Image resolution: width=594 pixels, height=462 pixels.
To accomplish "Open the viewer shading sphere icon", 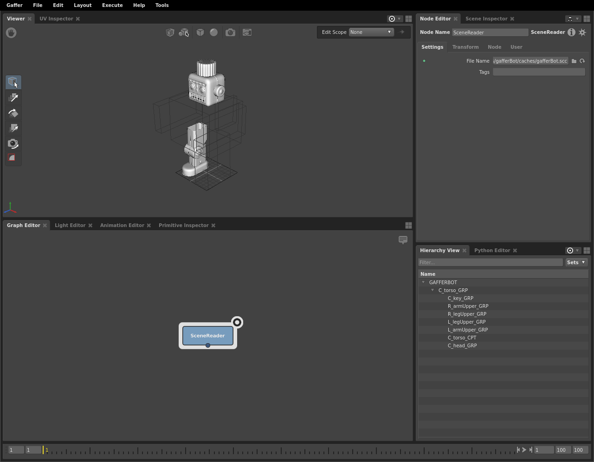I will pyautogui.click(x=213, y=33).
